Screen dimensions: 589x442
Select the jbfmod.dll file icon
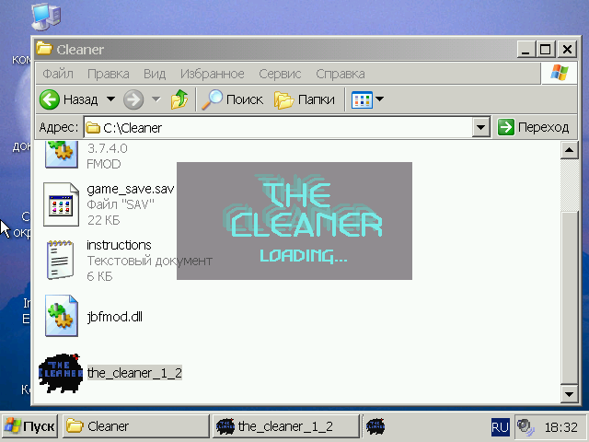[62, 316]
